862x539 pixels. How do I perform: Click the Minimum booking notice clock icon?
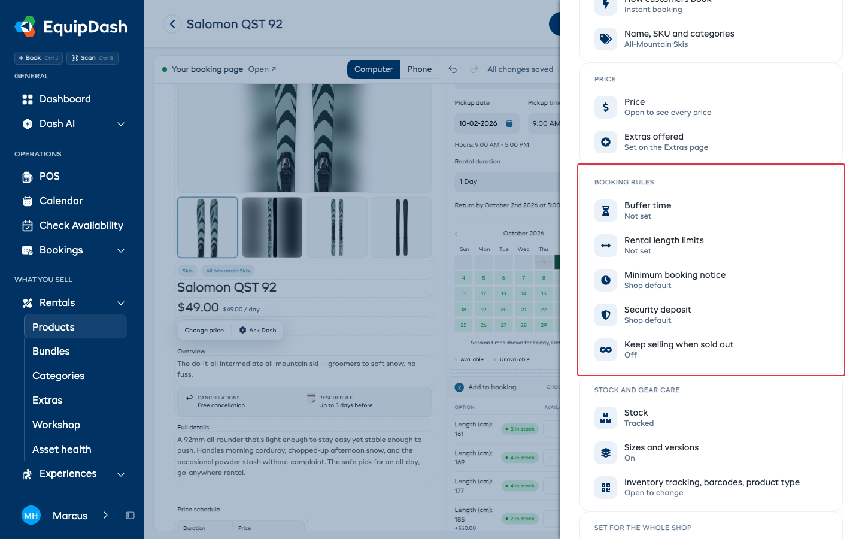pos(605,280)
